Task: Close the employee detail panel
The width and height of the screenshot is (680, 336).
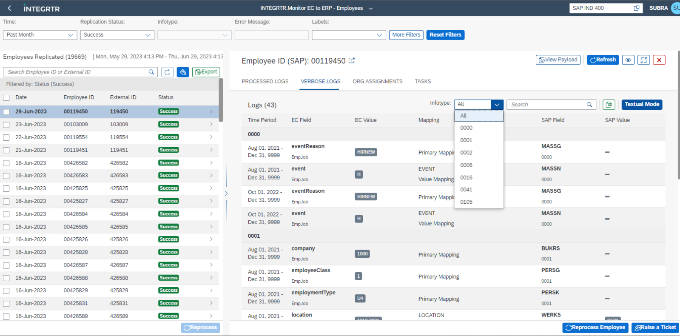Action: click(x=659, y=60)
